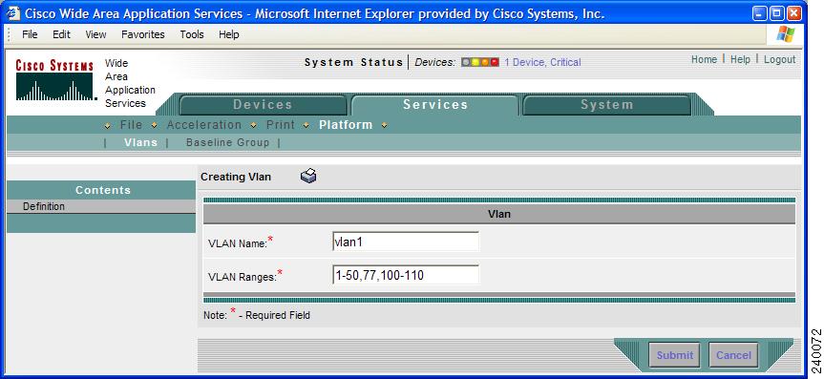Open the Favorites menu
Viewport: 824px width, 379px height.
143,34
